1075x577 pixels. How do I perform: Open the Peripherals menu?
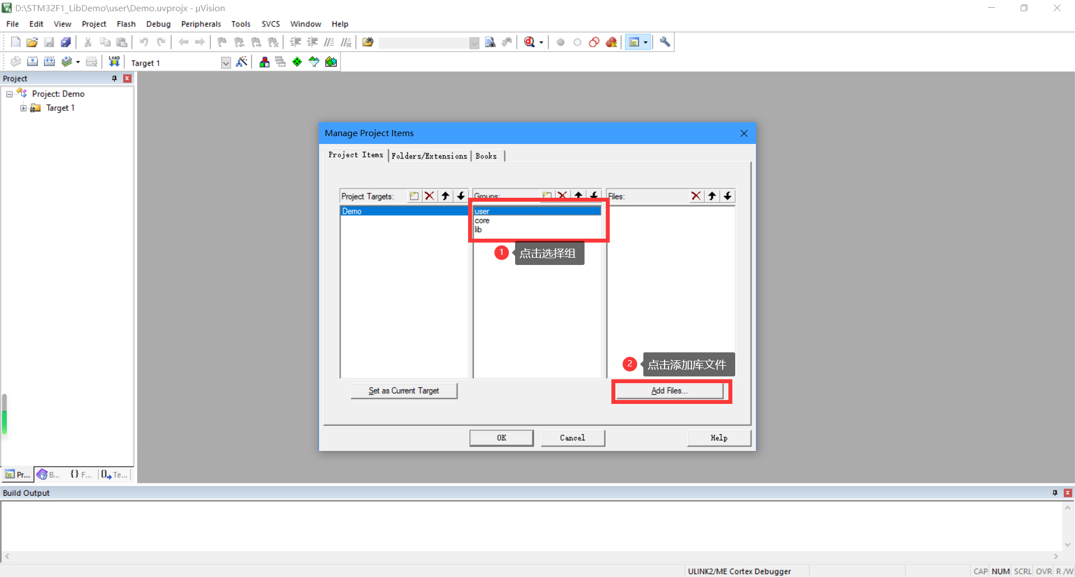pos(201,24)
